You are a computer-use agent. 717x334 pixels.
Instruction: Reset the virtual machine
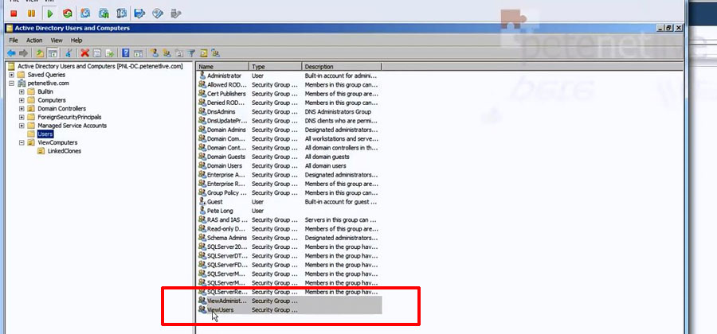point(67,14)
